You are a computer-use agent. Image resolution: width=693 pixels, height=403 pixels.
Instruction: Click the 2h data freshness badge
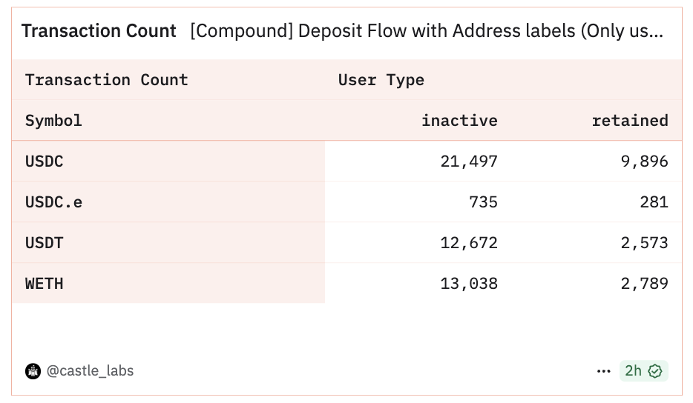(643, 371)
